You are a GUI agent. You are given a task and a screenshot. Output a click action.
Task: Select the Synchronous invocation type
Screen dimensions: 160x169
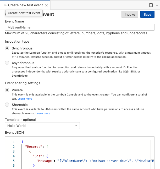click(7, 48)
